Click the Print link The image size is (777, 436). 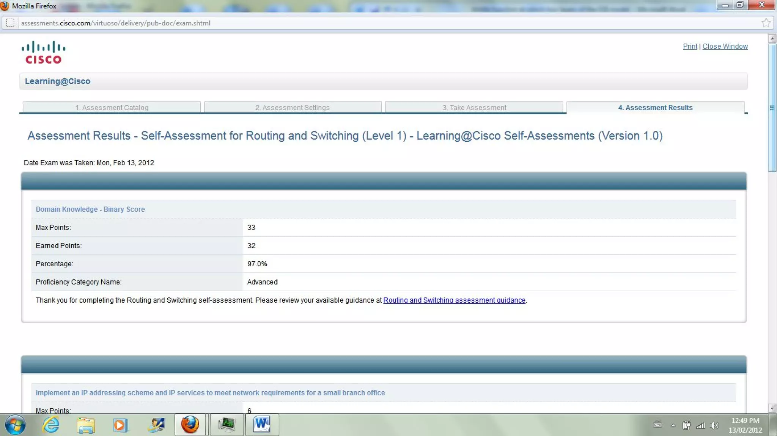[690, 46]
